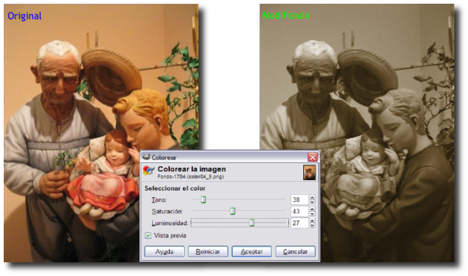Click the Luminosidad slider handle
Viewport: 468px width, 276px height.
252,222
